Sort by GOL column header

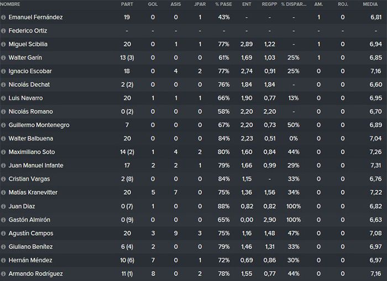click(153, 4)
